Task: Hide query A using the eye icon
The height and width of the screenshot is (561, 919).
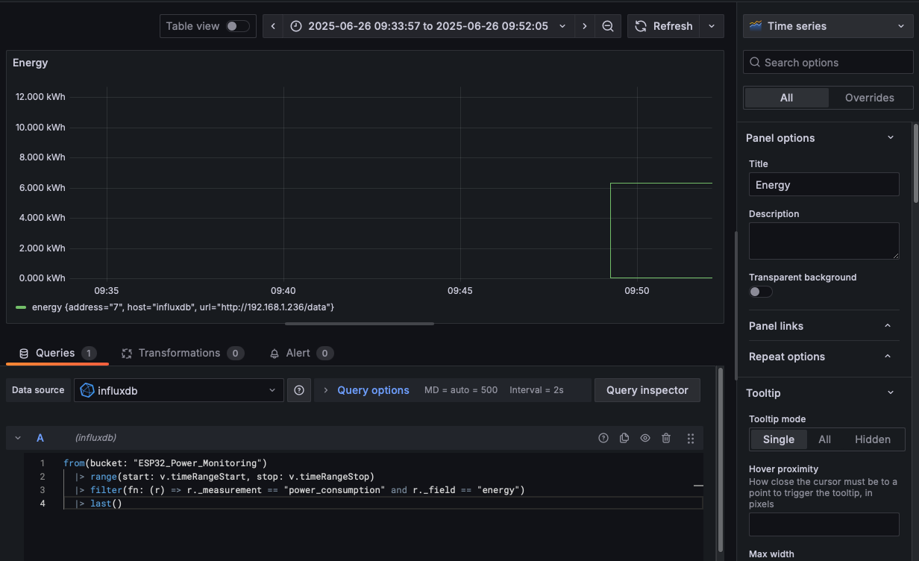Action: (x=645, y=438)
